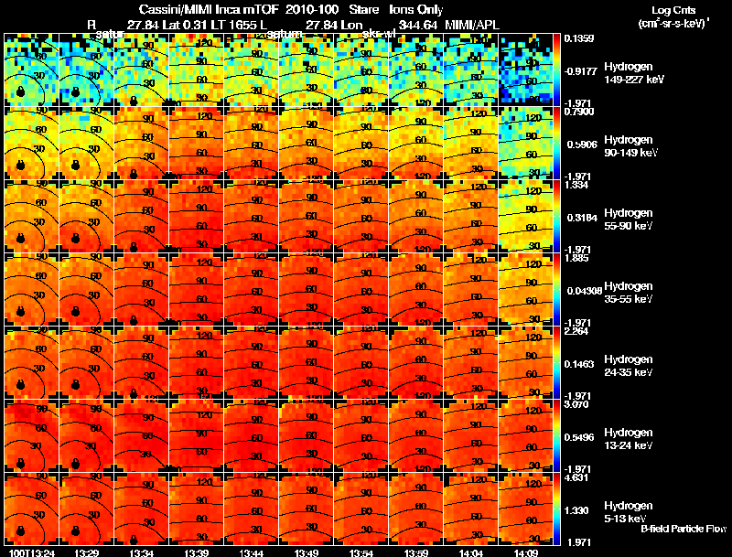Click the '13:29' time label

[86, 552]
